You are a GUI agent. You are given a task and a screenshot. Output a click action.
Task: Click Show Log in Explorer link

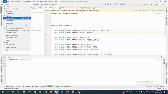157,11
